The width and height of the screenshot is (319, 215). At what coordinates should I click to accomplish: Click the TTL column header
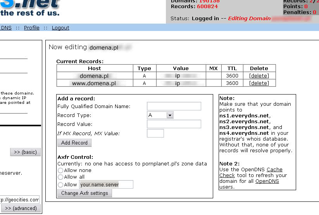232,68
